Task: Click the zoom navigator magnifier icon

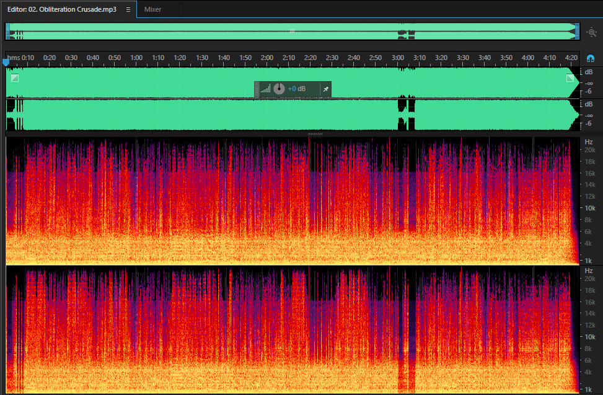Action: pyautogui.click(x=591, y=32)
